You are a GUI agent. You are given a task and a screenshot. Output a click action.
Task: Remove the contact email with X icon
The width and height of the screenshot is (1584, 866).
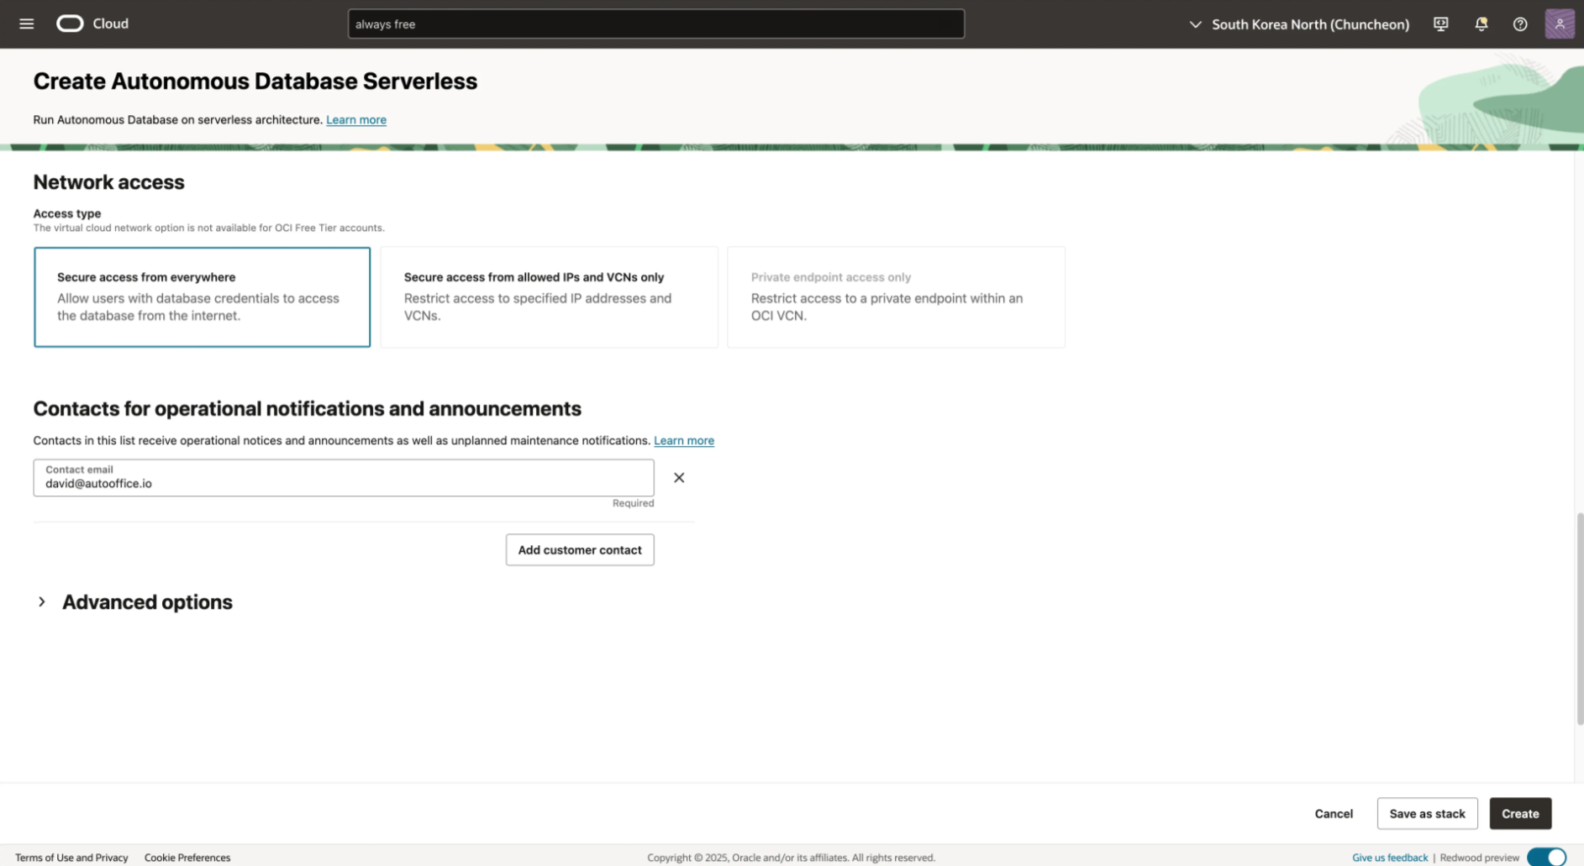pos(679,478)
